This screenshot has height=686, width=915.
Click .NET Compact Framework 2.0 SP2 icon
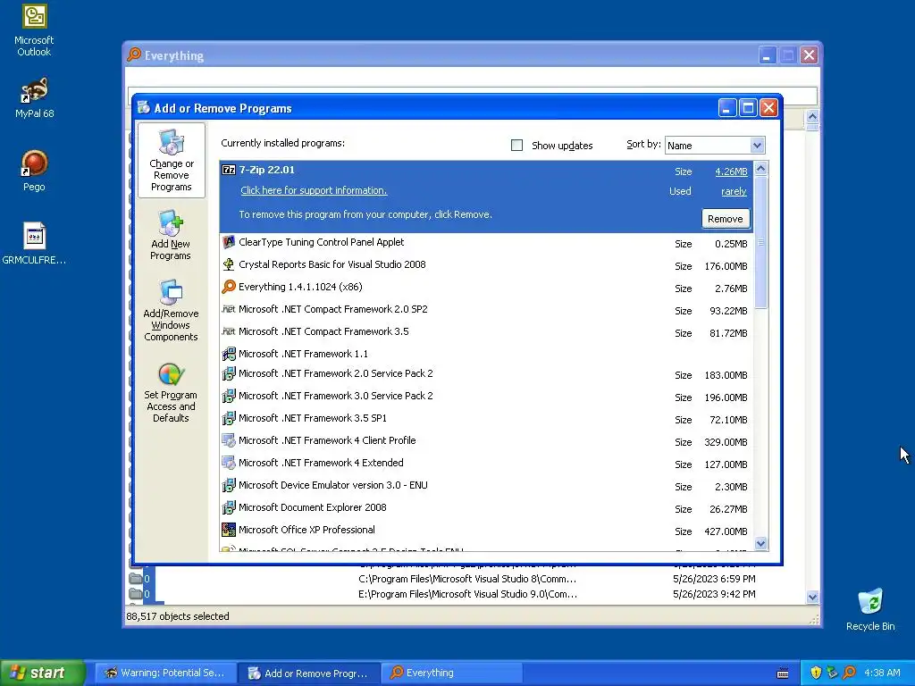(229, 308)
